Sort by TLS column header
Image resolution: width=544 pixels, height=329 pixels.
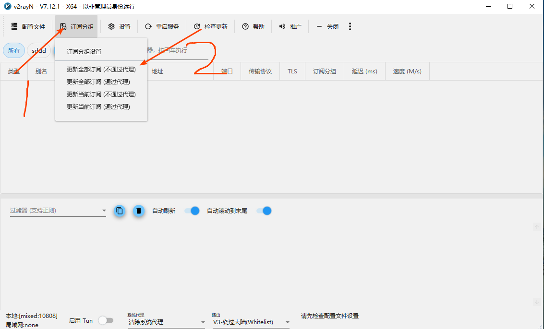(292, 71)
